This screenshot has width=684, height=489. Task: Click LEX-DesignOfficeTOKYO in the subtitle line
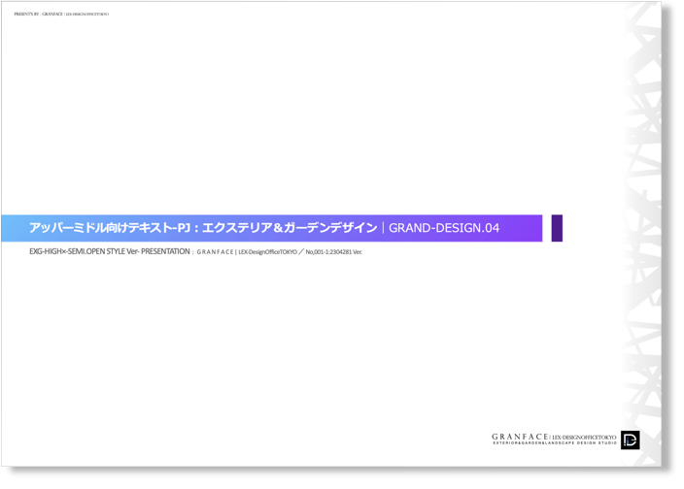coord(268,252)
